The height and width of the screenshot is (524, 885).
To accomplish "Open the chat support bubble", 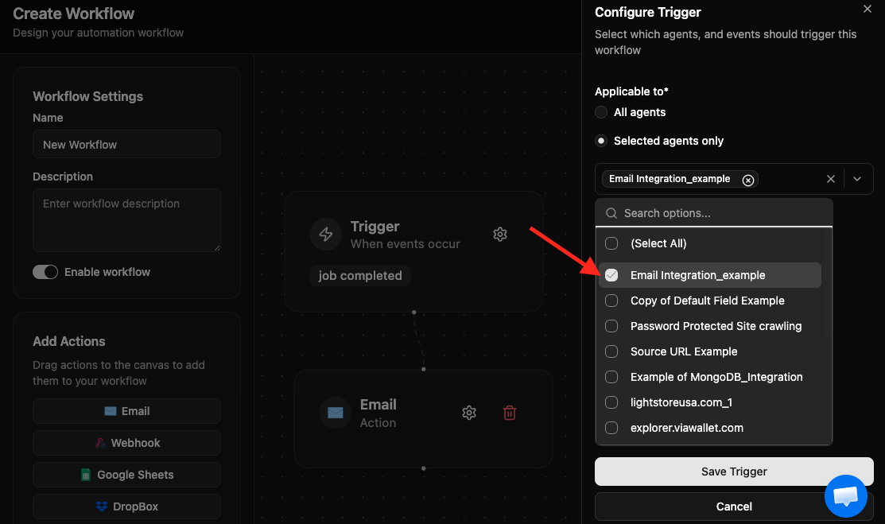I will 845,495.
